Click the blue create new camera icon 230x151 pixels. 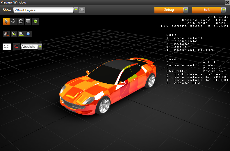point(28,34)
